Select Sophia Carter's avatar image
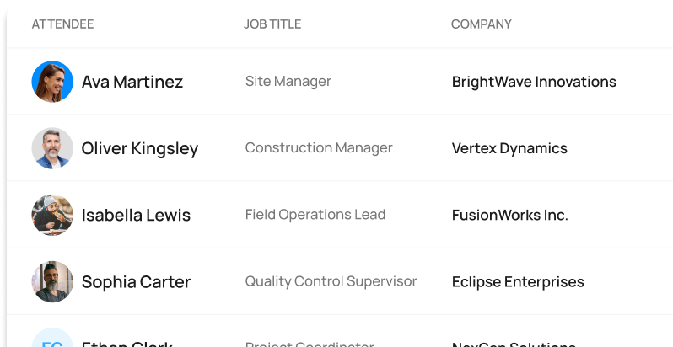The height and width of the screenshot is (347, 673). pos(52,281)
